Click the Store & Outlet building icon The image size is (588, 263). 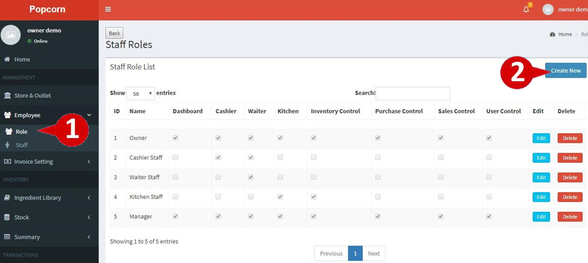click(x=8, y=95)
